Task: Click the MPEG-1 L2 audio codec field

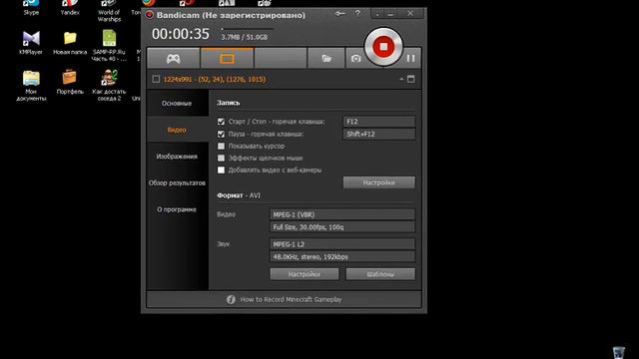Action: [342, 244]
